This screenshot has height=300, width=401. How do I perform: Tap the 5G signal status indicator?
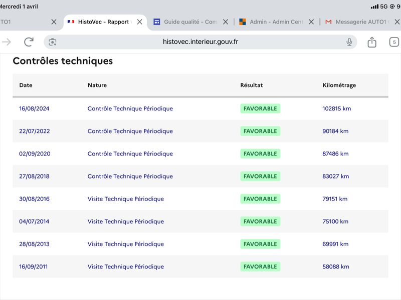click(x=383, y=6)
